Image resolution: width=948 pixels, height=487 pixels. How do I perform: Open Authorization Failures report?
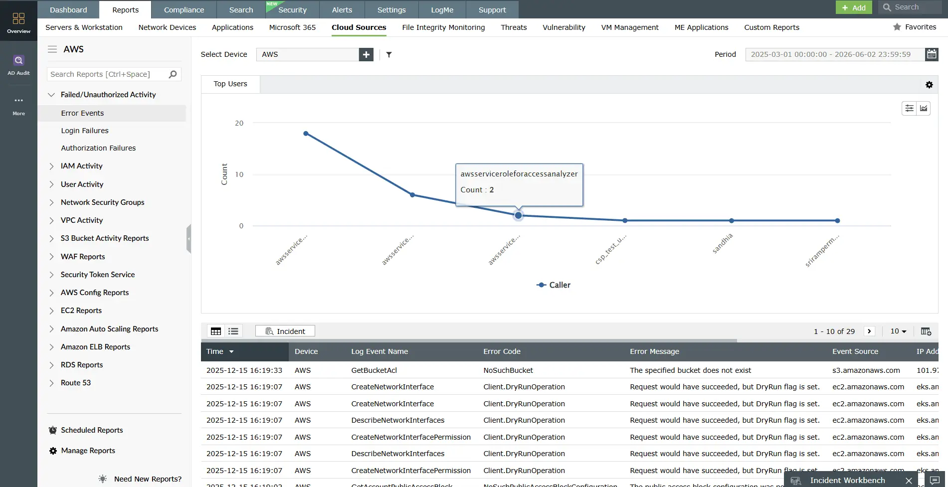(x=98, y=148)
